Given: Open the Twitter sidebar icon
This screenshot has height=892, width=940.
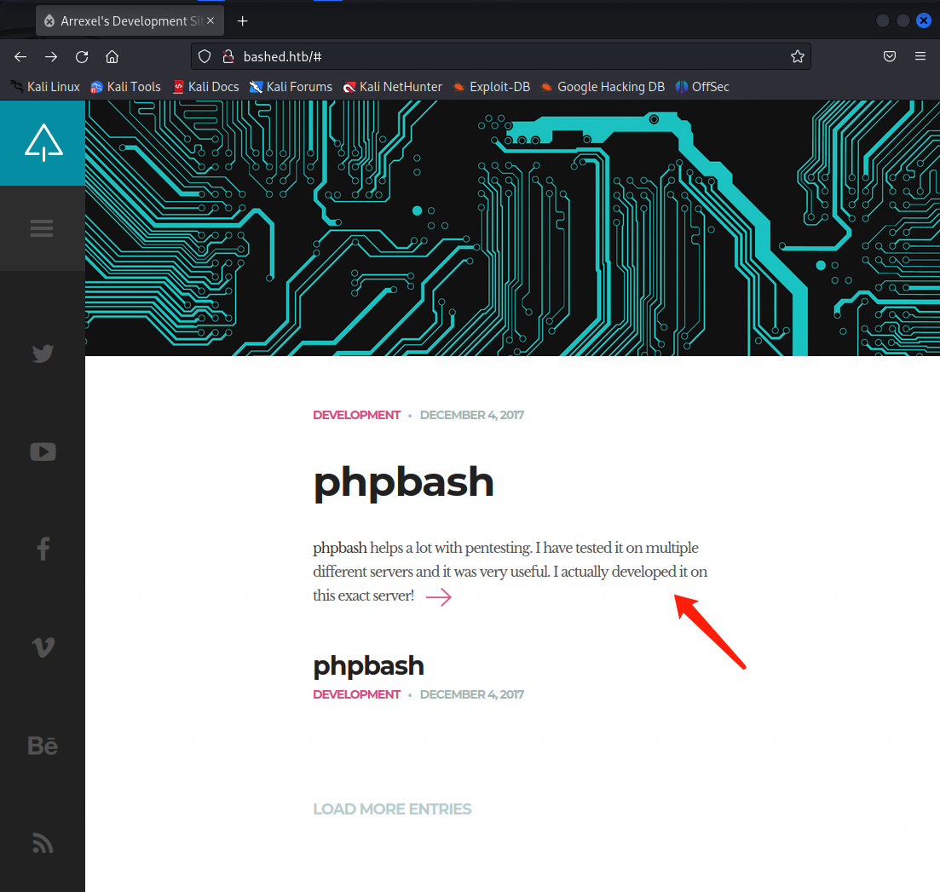Looking at the screenshot, I should pos(43,353).
